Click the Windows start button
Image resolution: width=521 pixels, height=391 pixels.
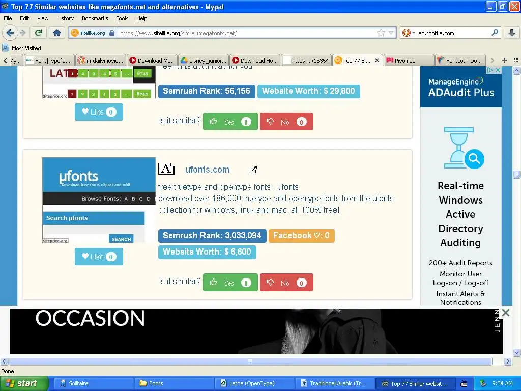24,383
